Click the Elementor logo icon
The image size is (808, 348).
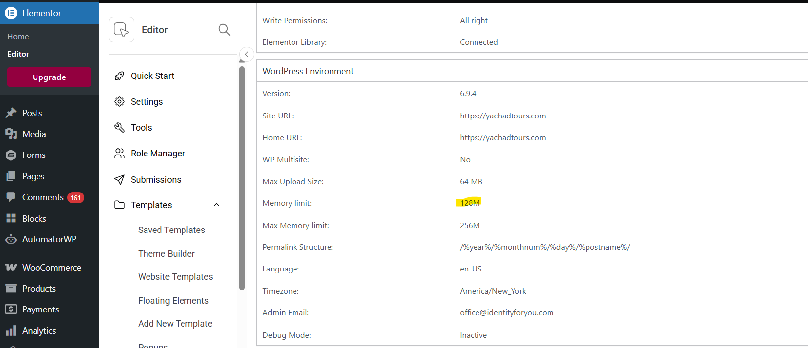(11, 13)
